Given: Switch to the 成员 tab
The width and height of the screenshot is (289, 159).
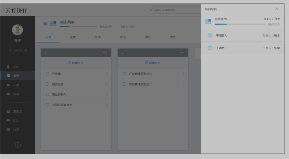Looking at the screenshot, I should click(x=172, y=37).
